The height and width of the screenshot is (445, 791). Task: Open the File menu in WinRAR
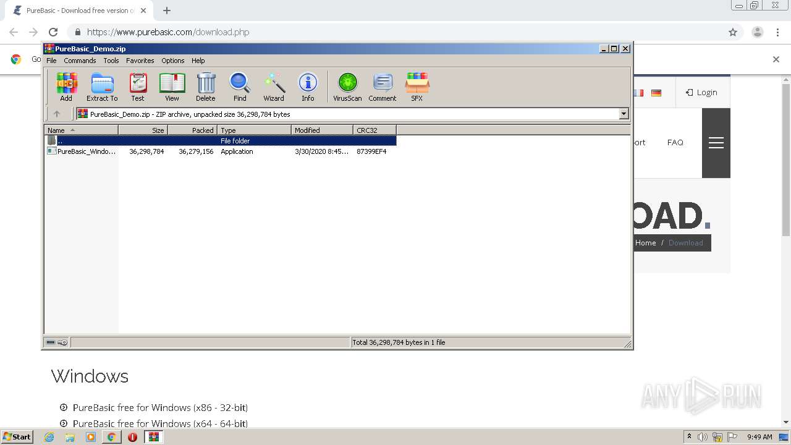(x=51, y=61)
